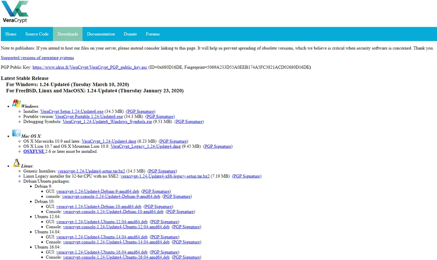Open PGP Signature for Ubuntu 12.04 GUI
Image resolution: width=437 pixels, height=260 pixels.
164,222
